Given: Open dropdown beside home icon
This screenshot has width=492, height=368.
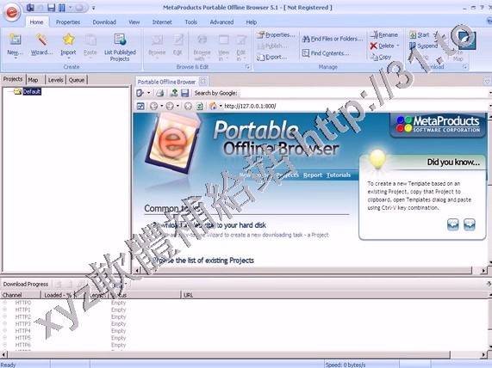Looking at the screenshot, I should 221,106.
